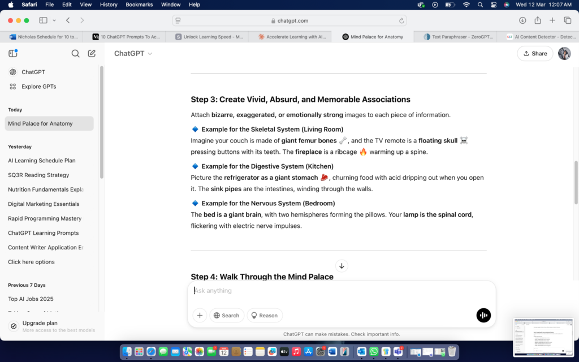
Task: Open Safari tab overview icon
Action: pos(568,20)
